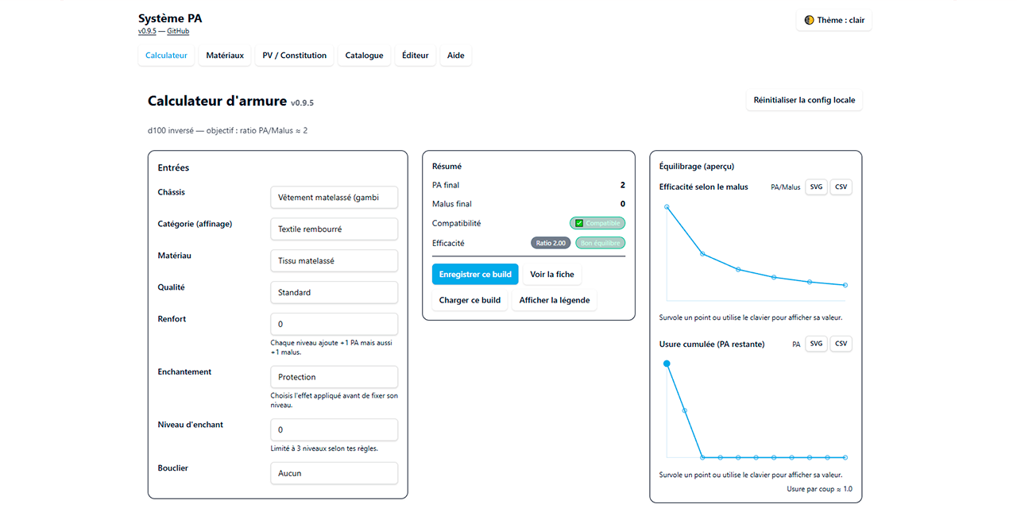Open the Châssis dropdown
Viewport: 1017px width, 508px height.
[334, 198]
